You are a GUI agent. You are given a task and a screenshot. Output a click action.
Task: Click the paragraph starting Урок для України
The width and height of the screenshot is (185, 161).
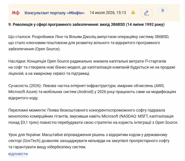[x=89, y=141]
